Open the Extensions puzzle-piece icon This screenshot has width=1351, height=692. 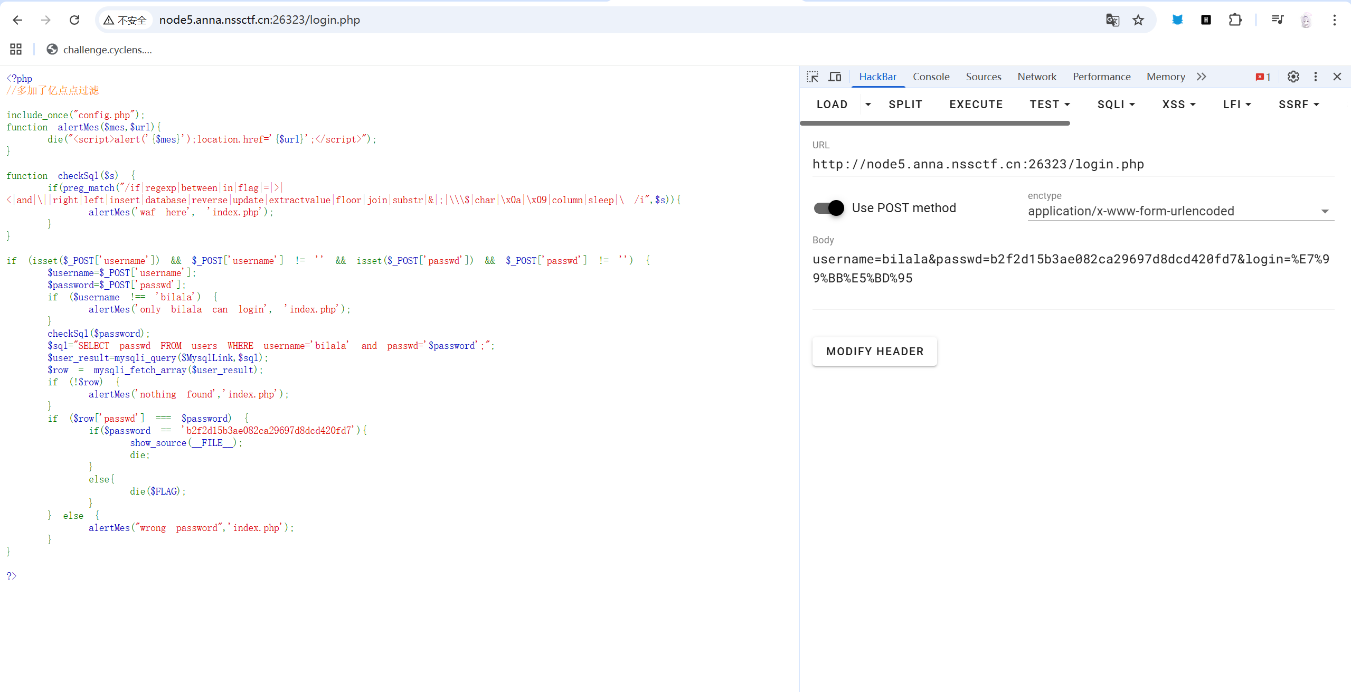pyautogui.click(x=1235, y=20)
